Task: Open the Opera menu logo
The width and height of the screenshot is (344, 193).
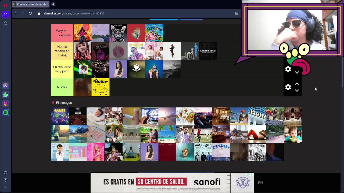Action: point(5,5)
